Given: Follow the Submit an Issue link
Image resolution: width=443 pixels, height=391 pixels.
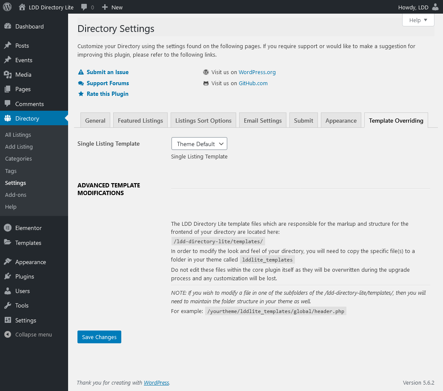Looking at the screenshot, I should [x=107, y=72].
